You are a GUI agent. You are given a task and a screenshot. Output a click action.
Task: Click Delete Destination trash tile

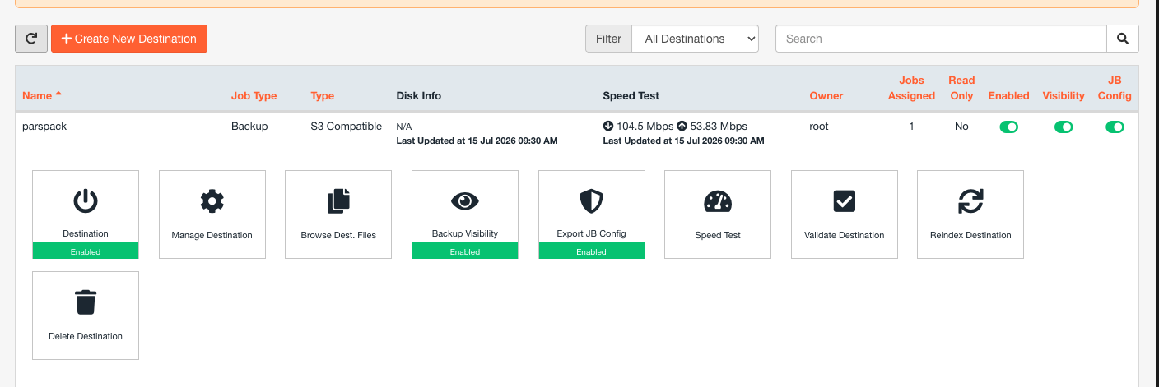(86, 316)
